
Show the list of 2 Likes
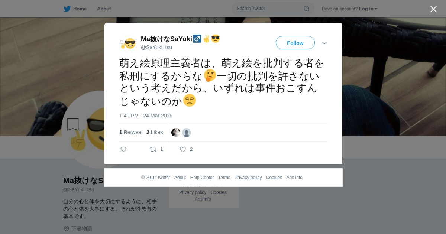155,132
